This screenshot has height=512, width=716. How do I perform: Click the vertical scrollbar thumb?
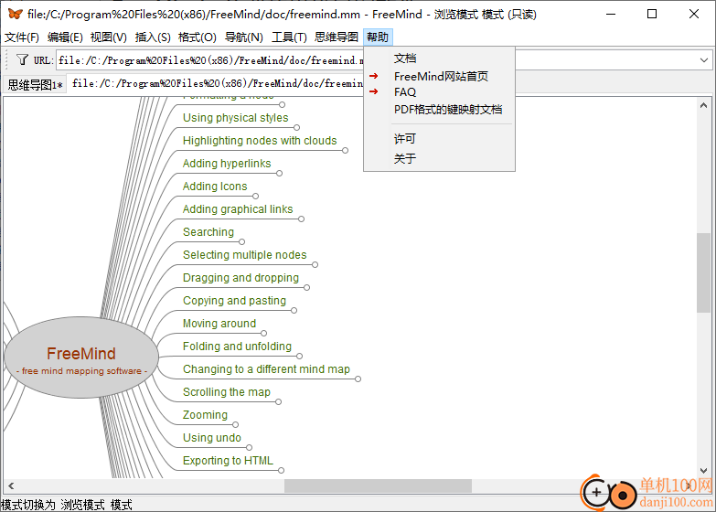[704, 272]
